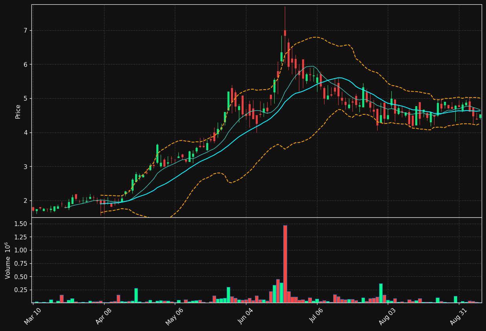Click the volume axis tick "1.50"
The image size is (486, 331).
[21, 224]
